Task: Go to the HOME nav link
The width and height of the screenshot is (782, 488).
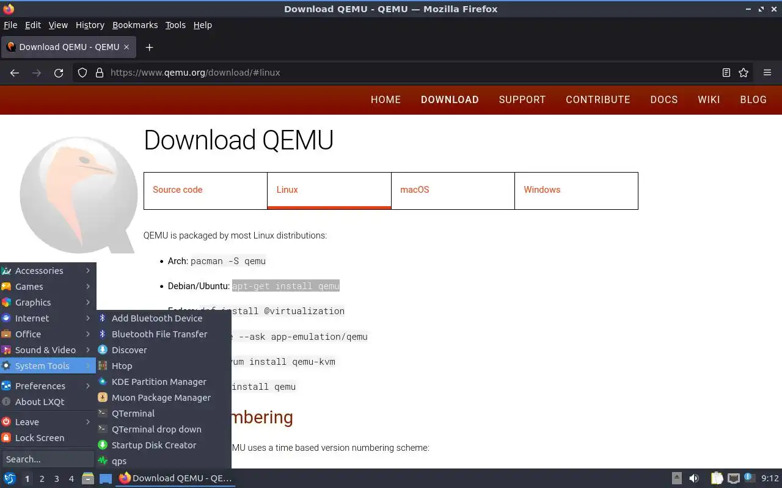Action: point(386,99)
